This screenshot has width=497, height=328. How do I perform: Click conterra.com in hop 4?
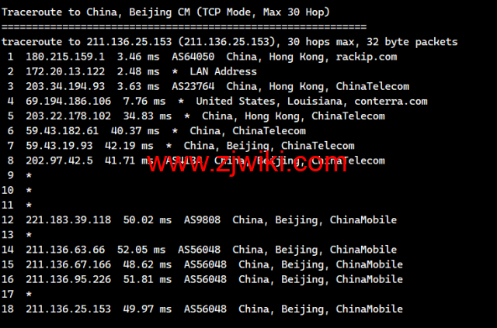coord(391,102)
